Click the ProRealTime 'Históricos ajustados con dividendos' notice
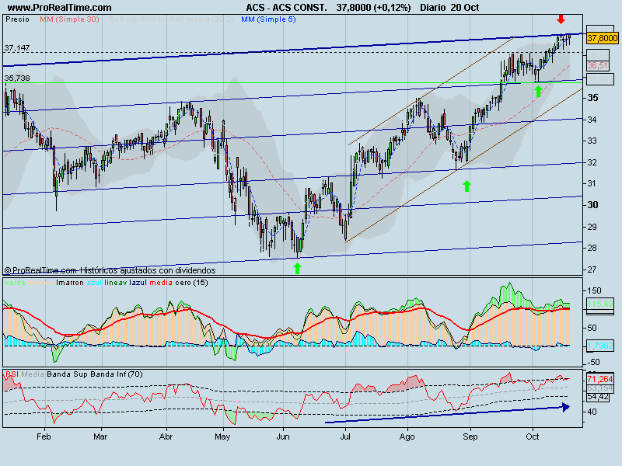 (110, 270)
